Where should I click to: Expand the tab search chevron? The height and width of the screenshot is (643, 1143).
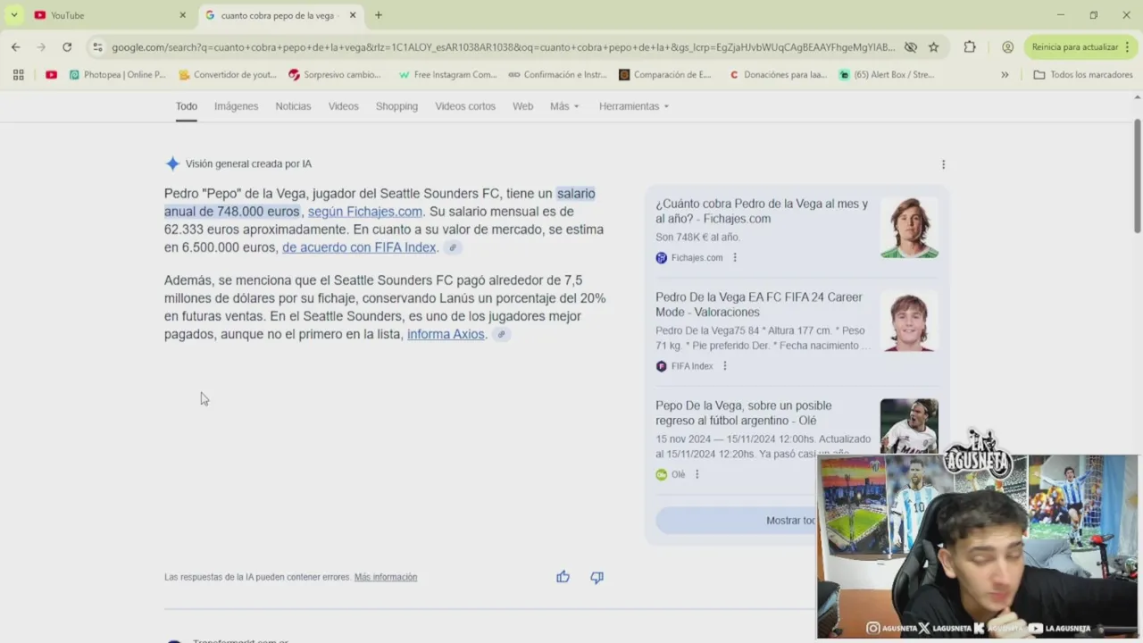coord(13,15)
